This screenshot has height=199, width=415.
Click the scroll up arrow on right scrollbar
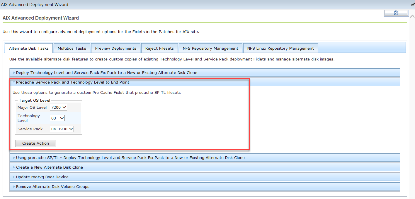click(412, 16)
